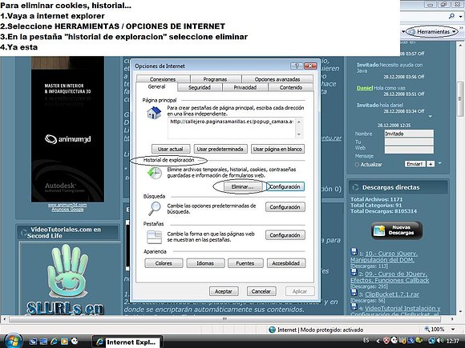Click Internet protected mode status globe
This screenshot has width=465, height=348.
[x=272, y=330]
